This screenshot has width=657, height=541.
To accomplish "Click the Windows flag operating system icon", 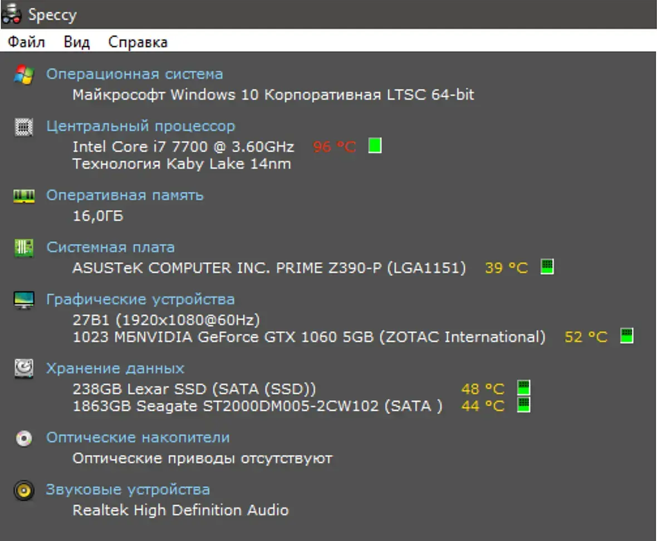I will click(x=24, y=75).
